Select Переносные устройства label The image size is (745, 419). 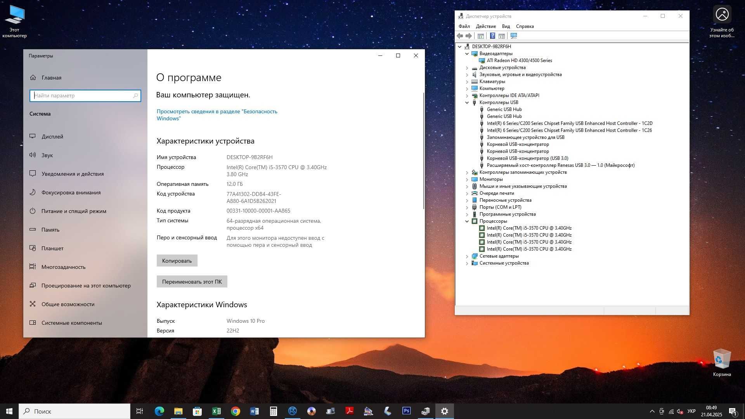point(505,200)
